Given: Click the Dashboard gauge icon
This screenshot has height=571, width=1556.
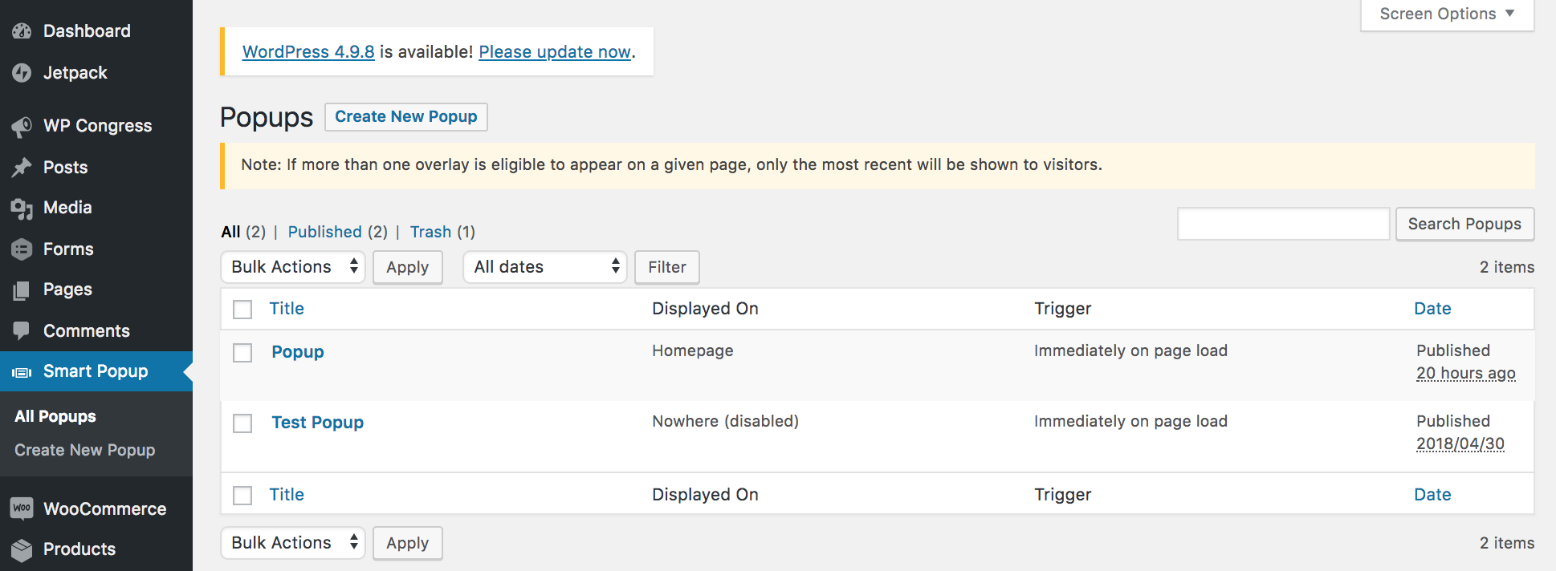Looking at the screenshot, I should 22,31.
